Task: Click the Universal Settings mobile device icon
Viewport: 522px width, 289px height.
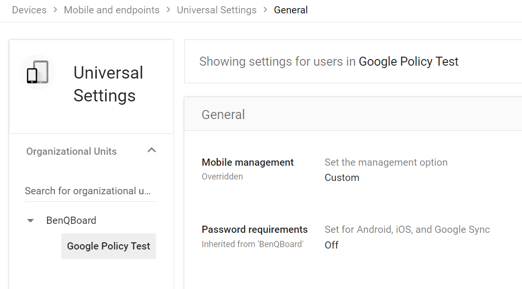Action: tap(37, 72)
